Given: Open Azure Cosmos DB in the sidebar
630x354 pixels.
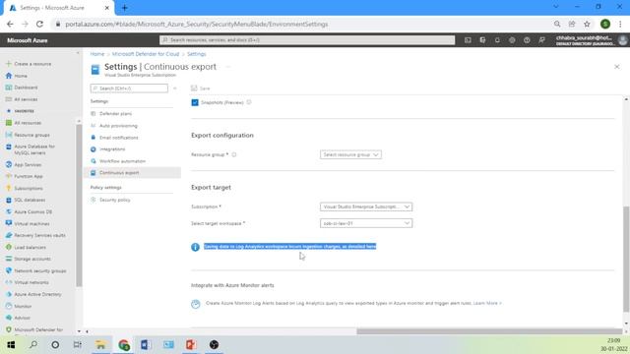Looking at the screenshot, I should pyautogui.click(x=32, y=212).
